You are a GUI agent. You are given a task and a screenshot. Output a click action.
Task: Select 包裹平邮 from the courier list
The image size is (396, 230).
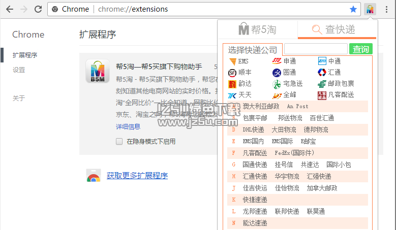[255, 118]
